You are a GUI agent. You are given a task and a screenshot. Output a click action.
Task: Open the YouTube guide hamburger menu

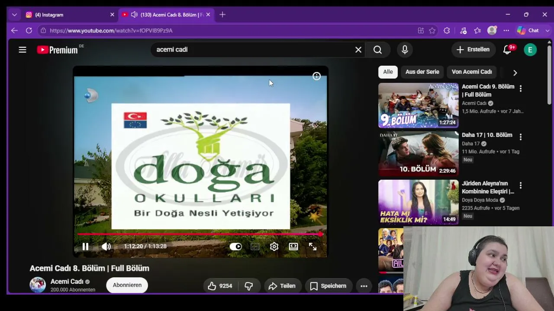pos(23,50)
